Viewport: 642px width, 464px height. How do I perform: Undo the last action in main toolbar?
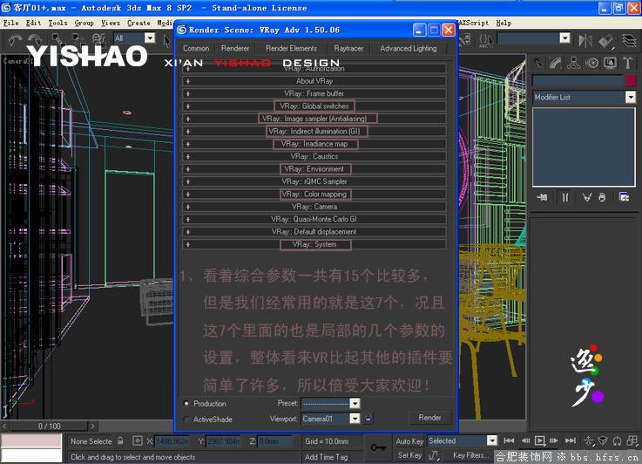click(x=15, y=40)
